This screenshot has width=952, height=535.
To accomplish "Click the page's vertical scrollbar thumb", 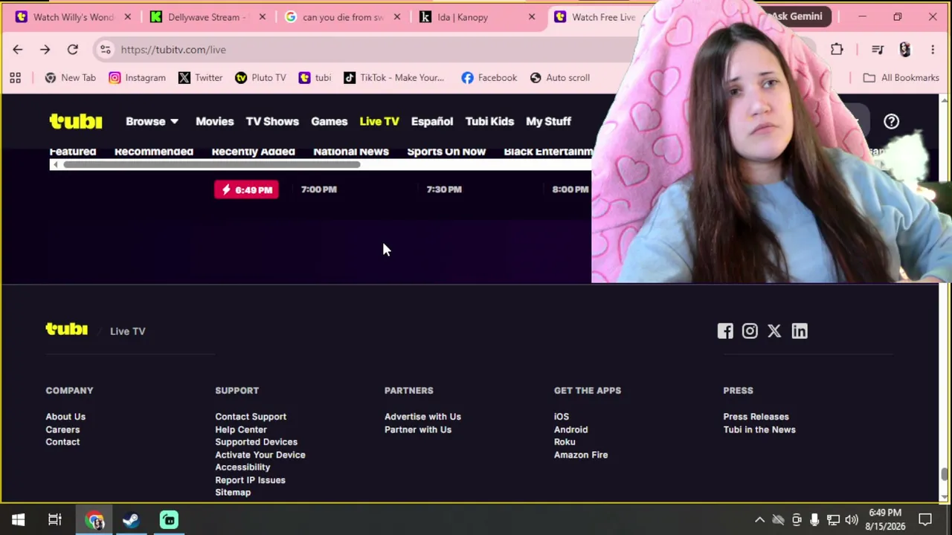I will [x=945, y=474].
